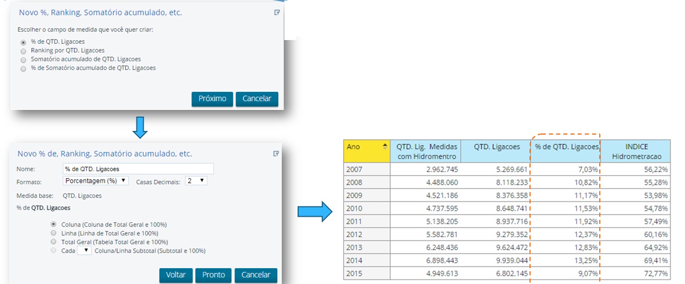Select the Linha (Linha de Total Geral) option
The height and width of the screenshot is (284, 685).
[x=53, y=233]
